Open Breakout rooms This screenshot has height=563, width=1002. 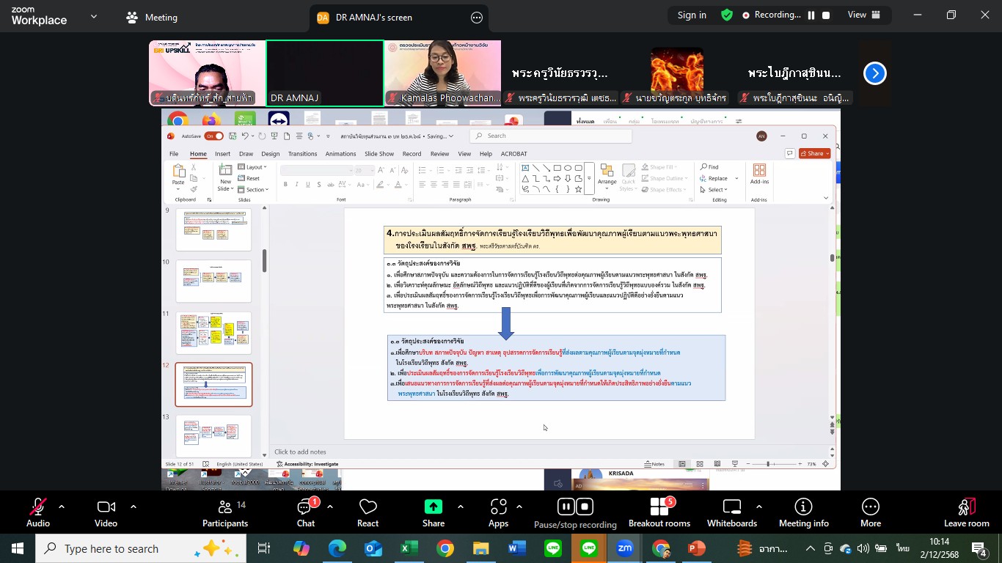(x=659, y=512)
